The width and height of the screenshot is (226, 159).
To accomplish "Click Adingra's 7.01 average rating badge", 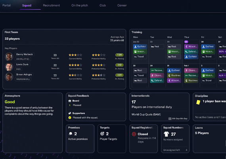I will (x=119, y=75).
